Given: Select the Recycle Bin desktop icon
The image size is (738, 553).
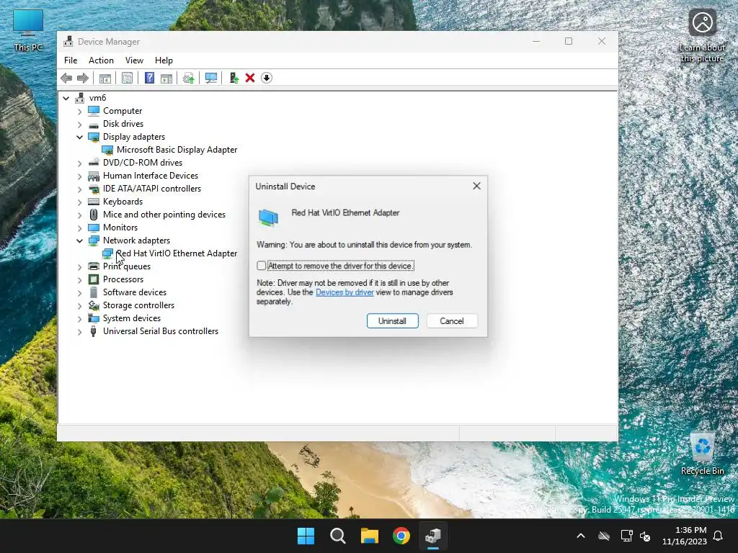Looking at the screenshot, I should [702, 454].
